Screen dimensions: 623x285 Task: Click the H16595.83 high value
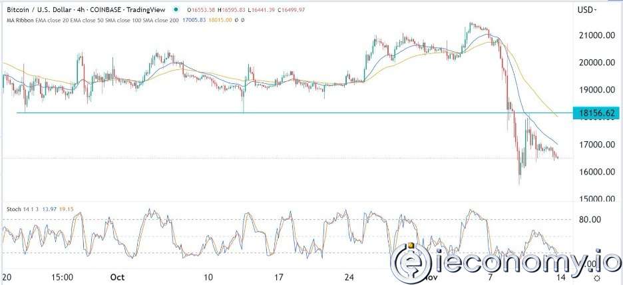[232, 9]
